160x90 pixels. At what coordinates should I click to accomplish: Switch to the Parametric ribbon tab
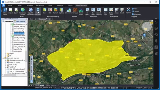[40, 5]
